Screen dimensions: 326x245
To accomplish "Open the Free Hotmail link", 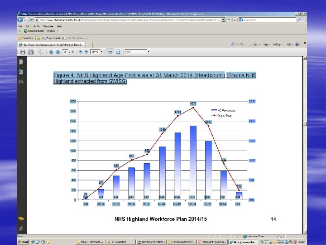I will click(x=51, y=38).
